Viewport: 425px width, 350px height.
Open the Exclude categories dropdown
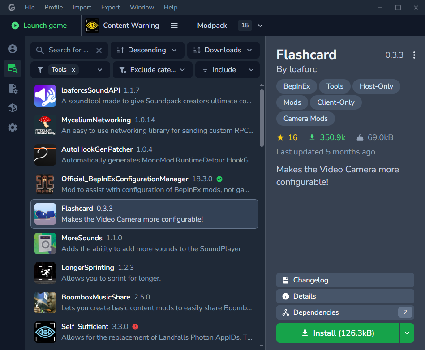[x=153, y=70]
